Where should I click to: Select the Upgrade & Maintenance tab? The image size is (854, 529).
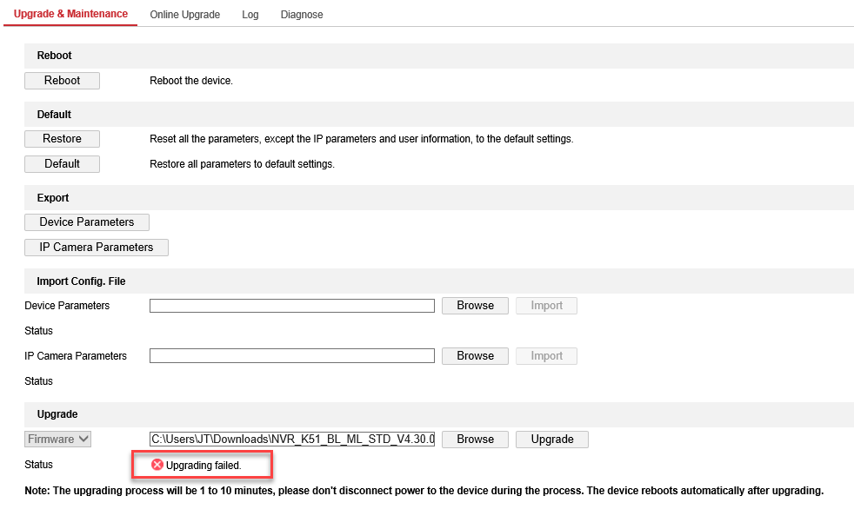70,14
